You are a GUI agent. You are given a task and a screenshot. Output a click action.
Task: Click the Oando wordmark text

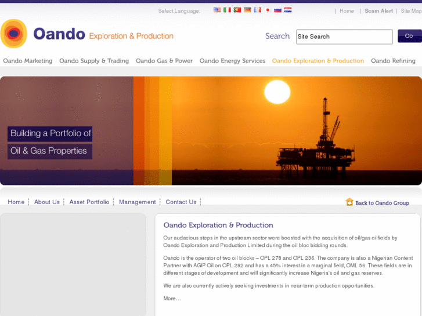tap(59, 34)
